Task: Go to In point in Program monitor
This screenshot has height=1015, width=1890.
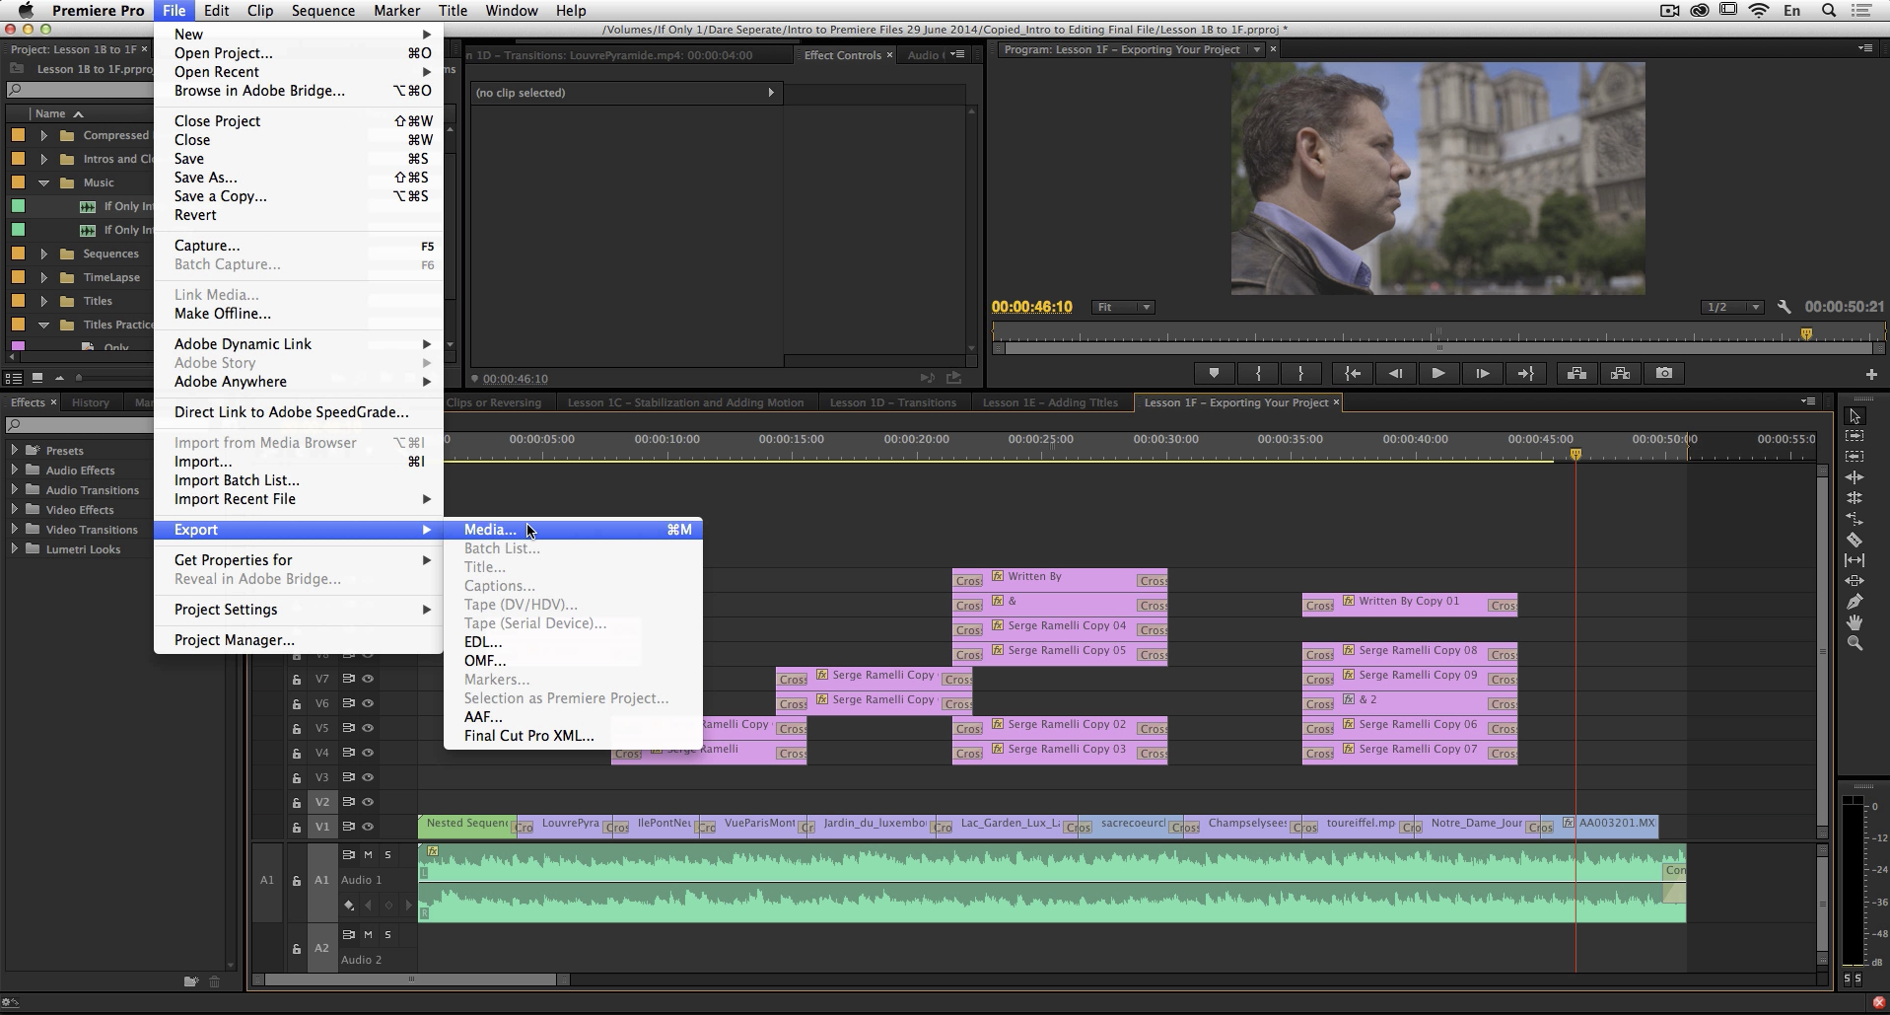Action: [x=1353, y=373]
